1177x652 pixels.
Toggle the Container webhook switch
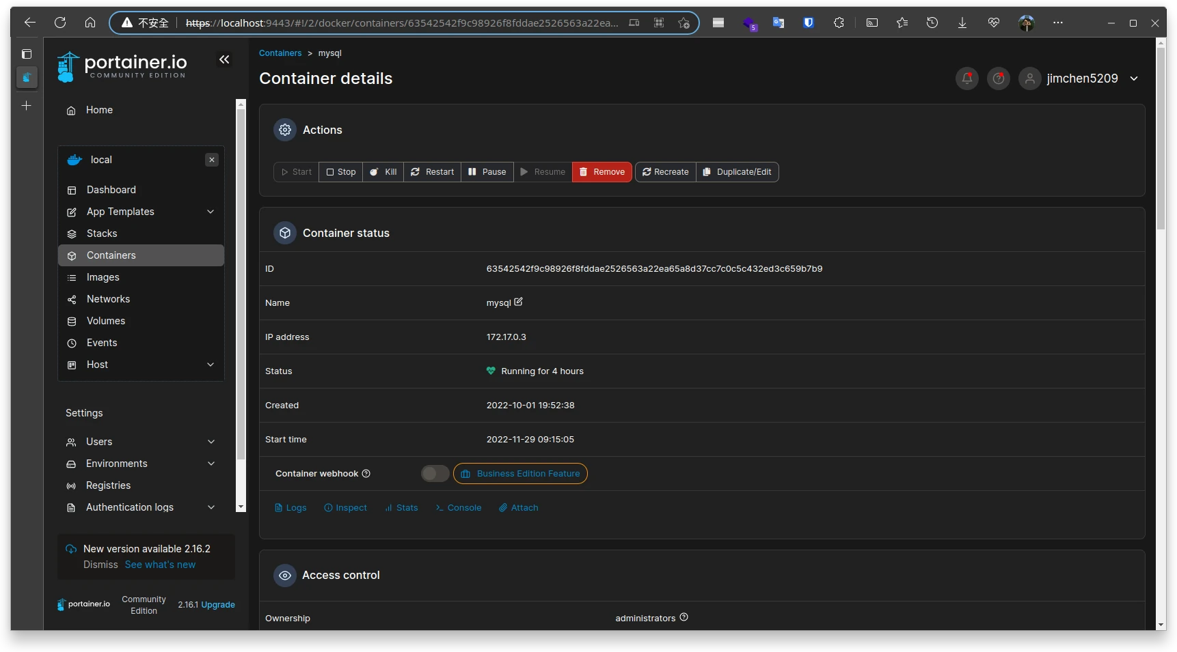tap(435, 474)
